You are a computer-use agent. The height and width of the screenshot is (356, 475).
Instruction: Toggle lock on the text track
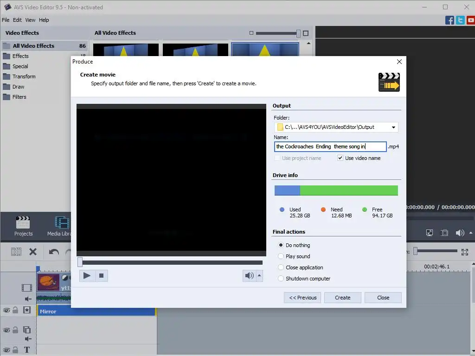point(15,350)
